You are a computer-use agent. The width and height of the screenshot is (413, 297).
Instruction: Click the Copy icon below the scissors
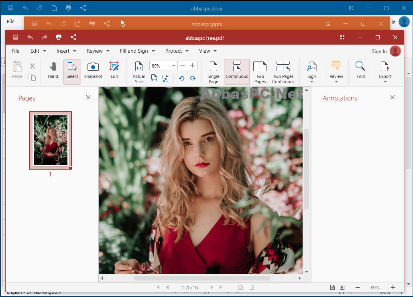(32, 77)
